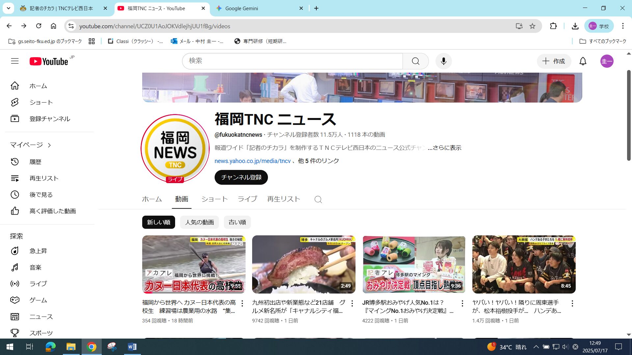Open Shorts from the sidebar
Image resolution: width=632 pixels, height=355 pixels.
click(41, 102)
